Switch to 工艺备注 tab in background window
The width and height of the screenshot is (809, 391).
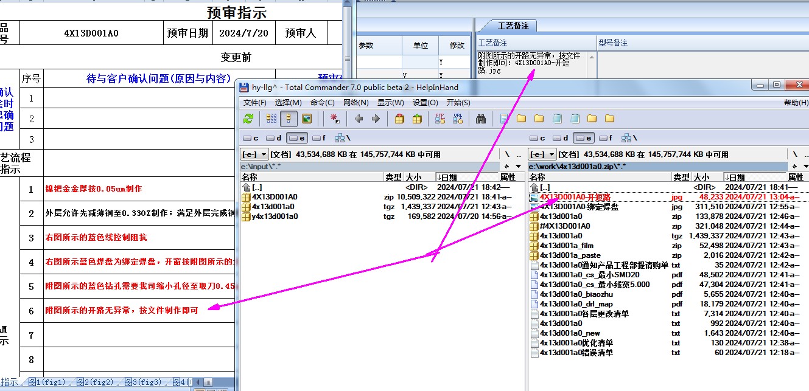[513, 26]
